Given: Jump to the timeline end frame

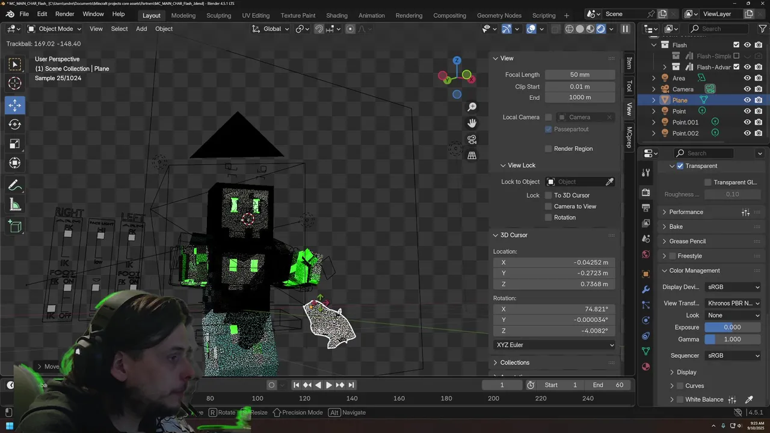Looking at the screenshot, I should tap(351, 385).
